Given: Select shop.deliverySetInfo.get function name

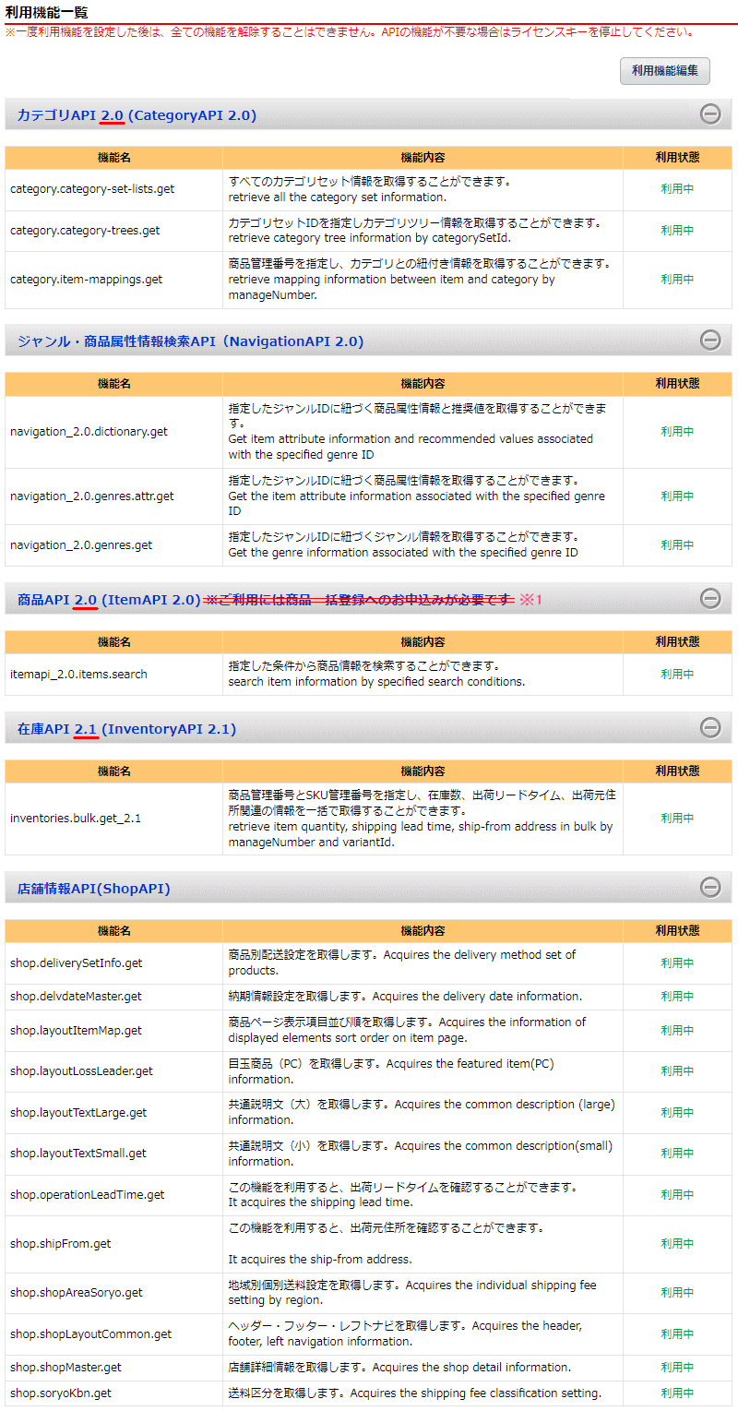Looking at the screenshot, I should (77, 963).
